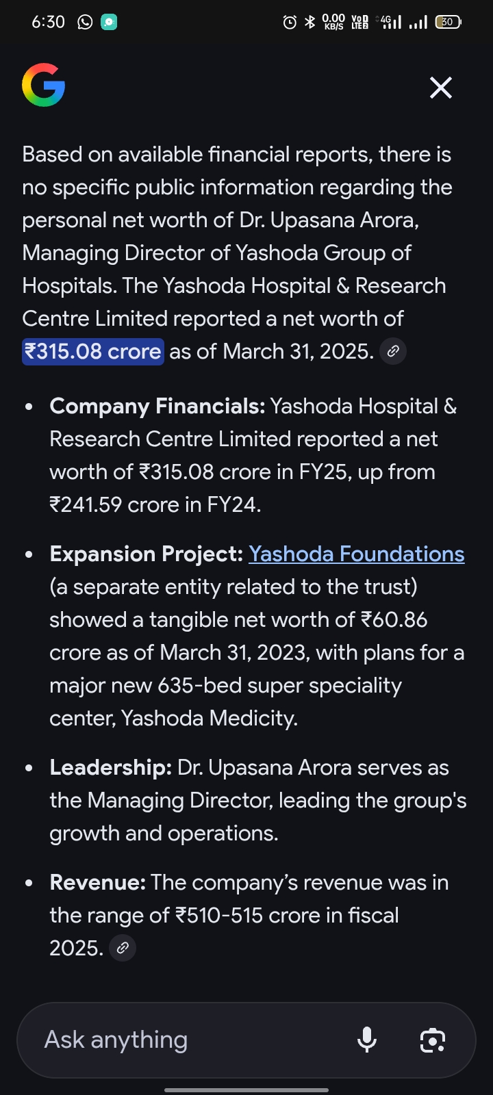Viewport: 493px width, 1095px height.
Task: Open the Yashoda Foundations link
Action: coord(357,554)
